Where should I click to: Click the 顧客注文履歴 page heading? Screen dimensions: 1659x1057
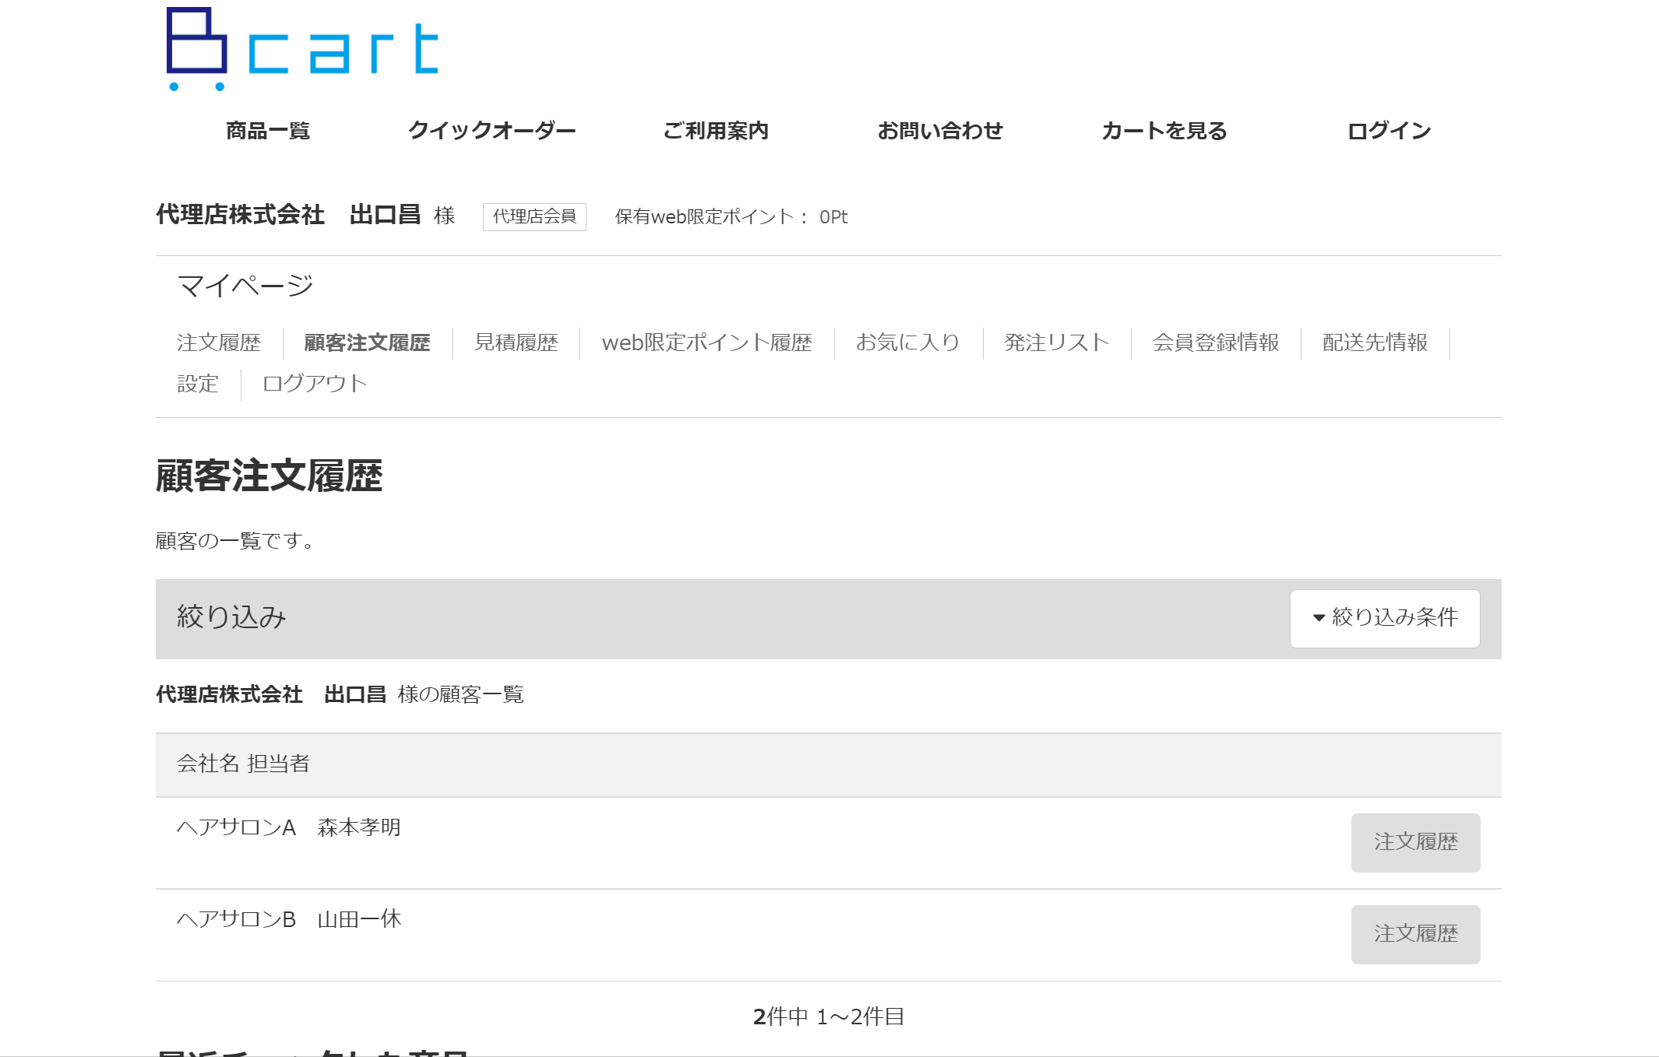pos(269,476)
